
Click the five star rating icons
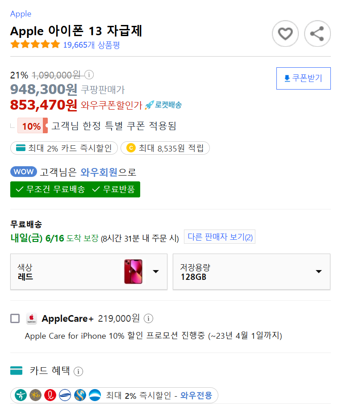pos(35,44)
